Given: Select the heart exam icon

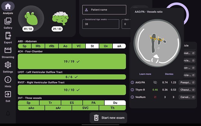Looking at the screenshot, I should pos(31,19).
